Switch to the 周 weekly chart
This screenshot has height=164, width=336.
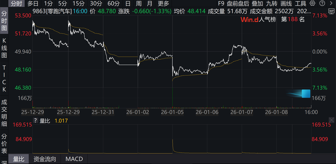coord(139,3)
